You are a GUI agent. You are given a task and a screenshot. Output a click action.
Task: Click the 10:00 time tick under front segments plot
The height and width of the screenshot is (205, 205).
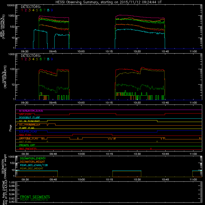click(x=81, y=52)
